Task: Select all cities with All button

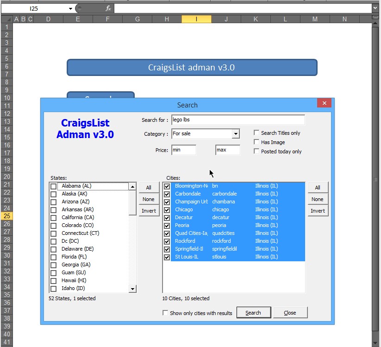Action: [318, 188]
